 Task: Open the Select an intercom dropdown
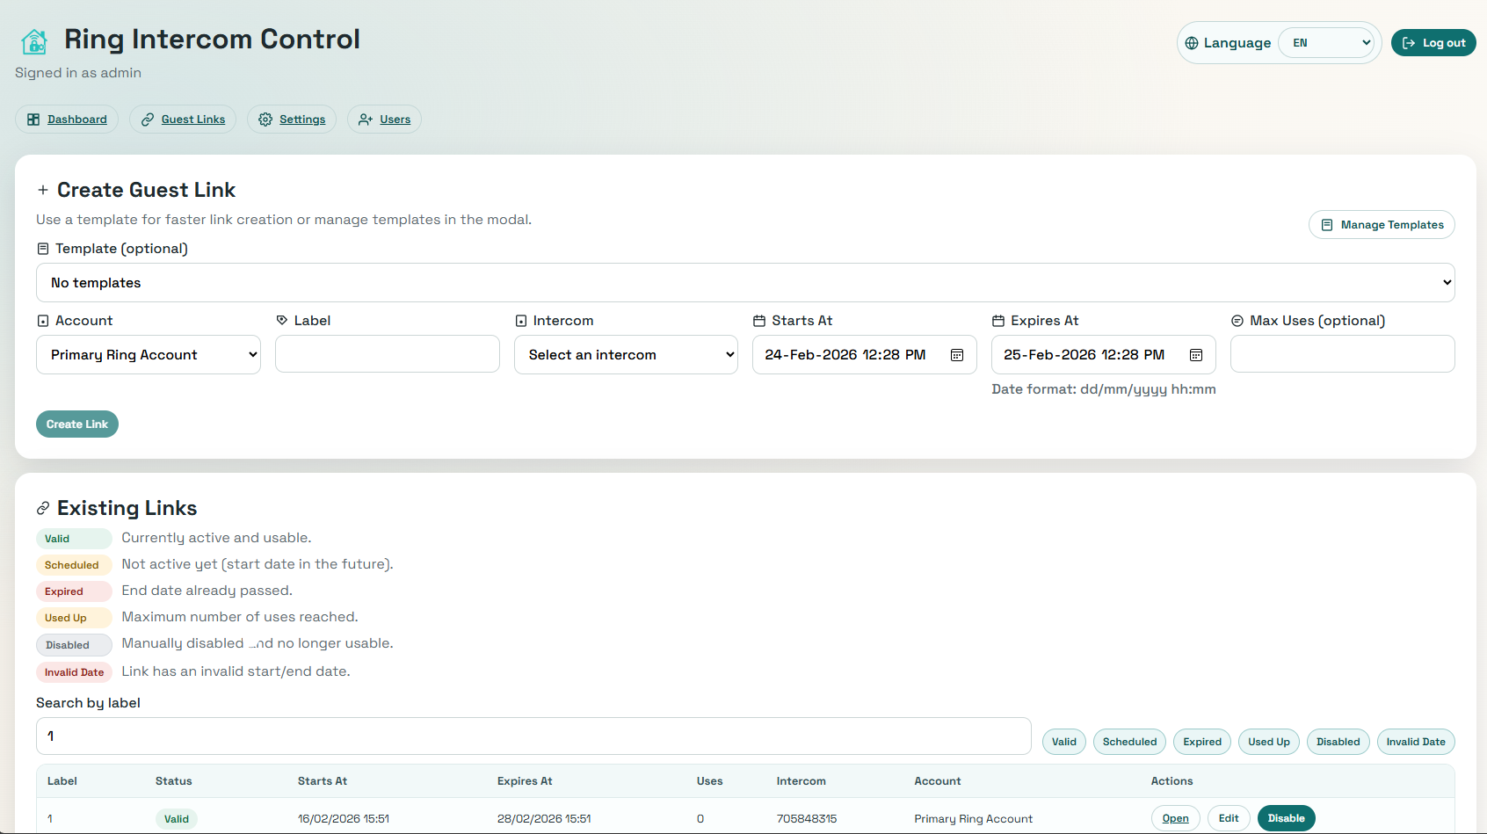pos(626,355)
